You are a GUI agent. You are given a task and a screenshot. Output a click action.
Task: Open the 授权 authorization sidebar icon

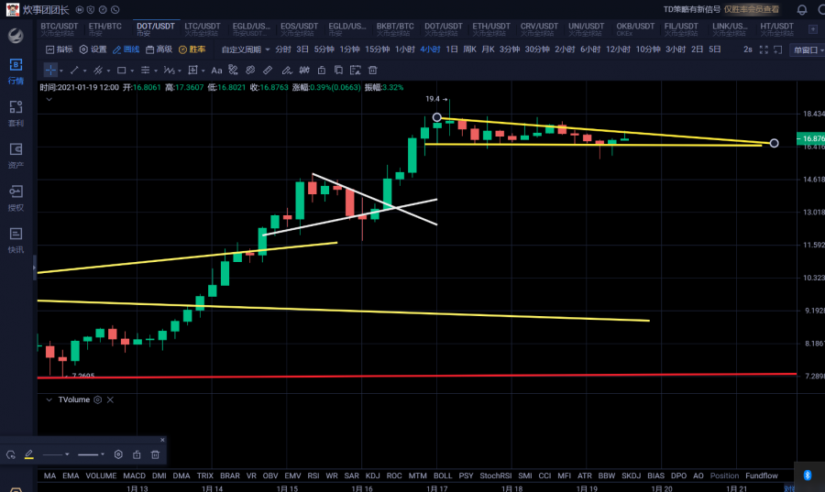(16, 198)
